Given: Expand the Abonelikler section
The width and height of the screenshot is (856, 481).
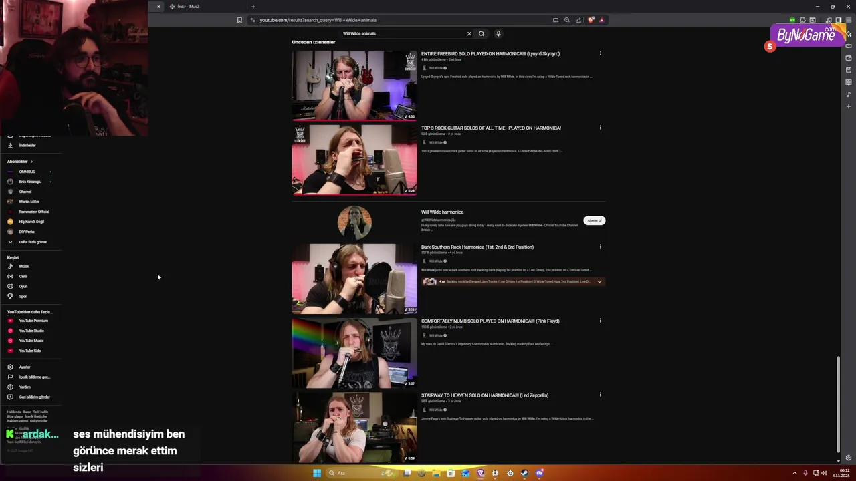Looking at the screenshot, I should click(20, 161).
